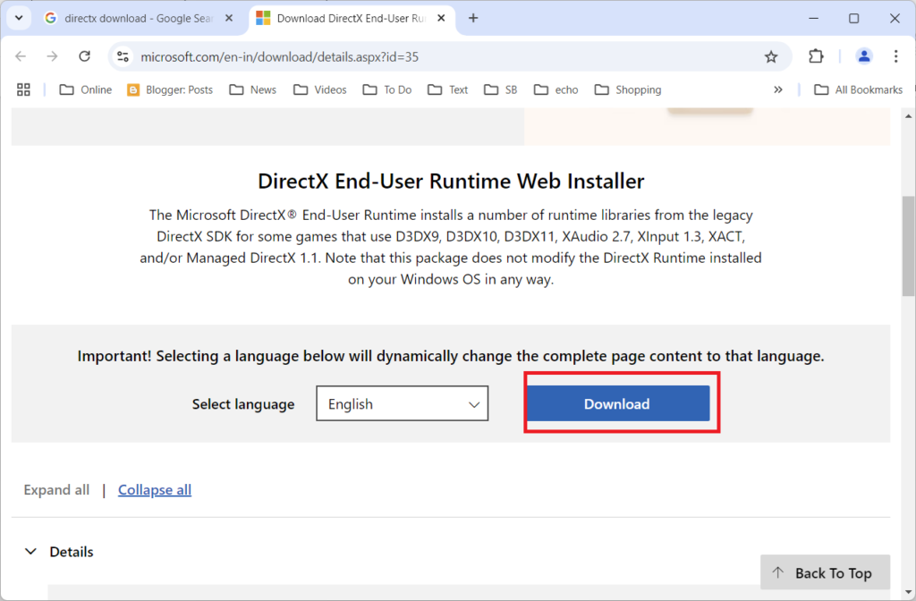Open the Videos bookmarks folder
Image resolution: width=916 pixels, height=601 pixels.
320,90
